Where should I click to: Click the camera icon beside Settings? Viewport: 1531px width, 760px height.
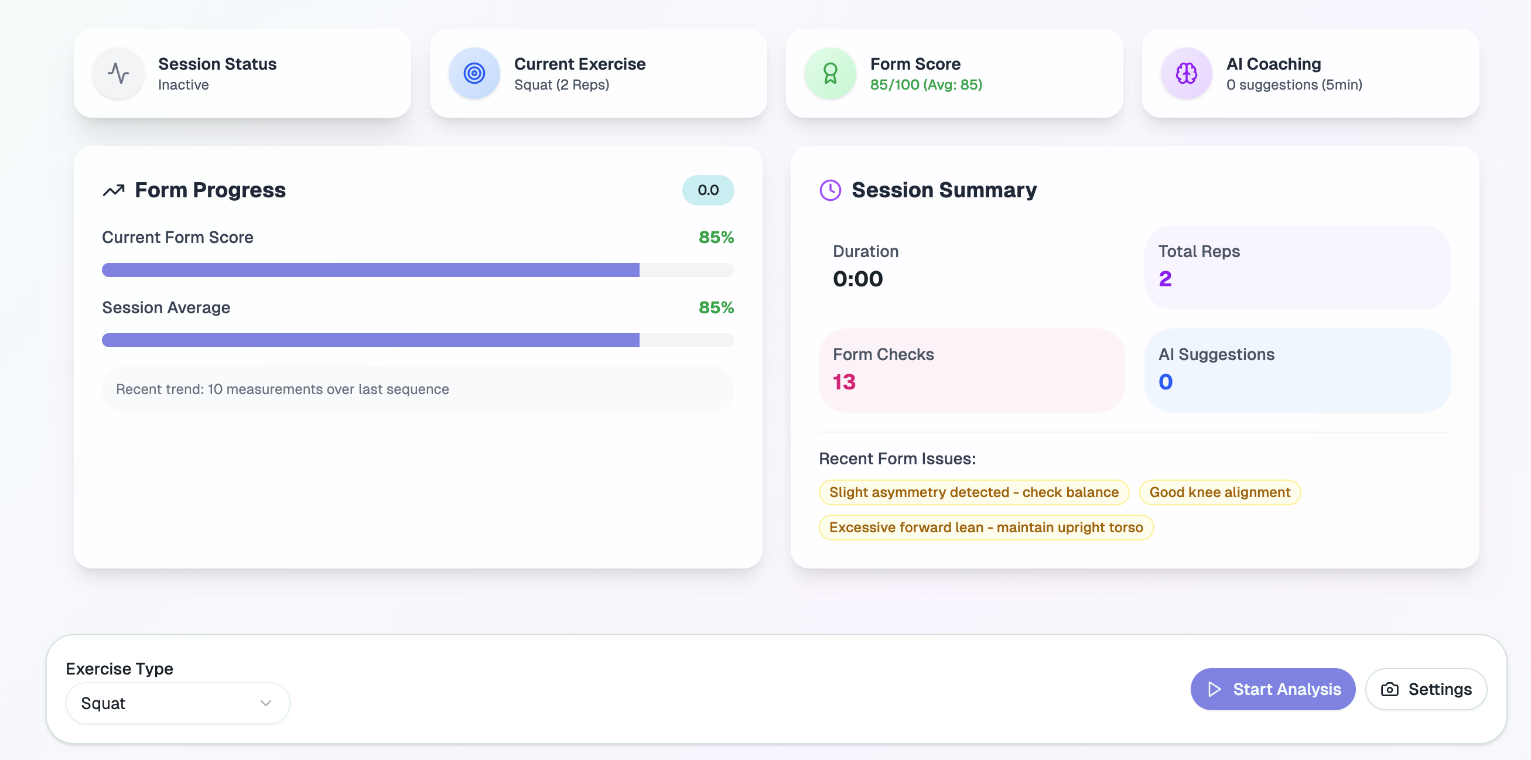click(1389, 689)
